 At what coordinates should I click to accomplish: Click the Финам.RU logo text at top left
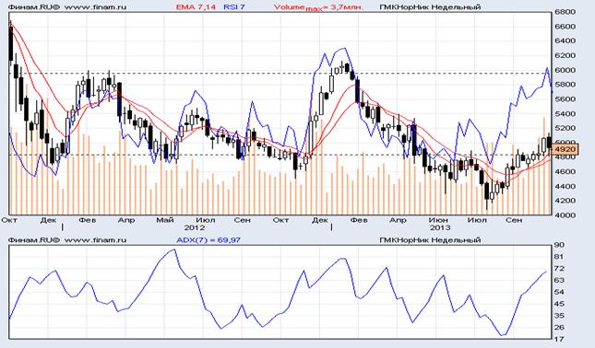tap(34, 6)
